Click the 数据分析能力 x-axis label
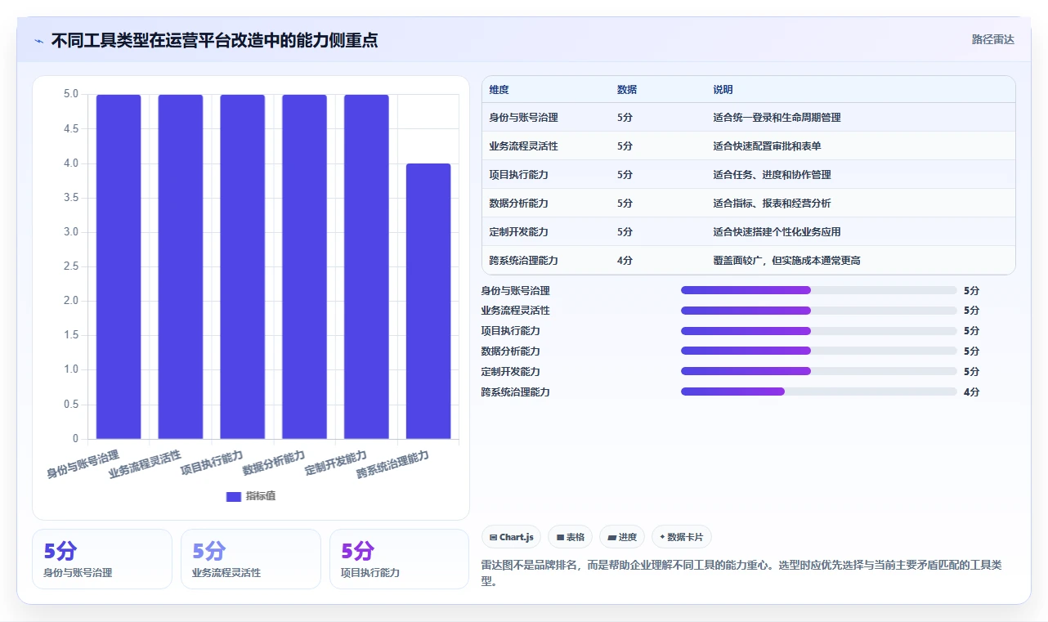 click(x=274, y=463)
